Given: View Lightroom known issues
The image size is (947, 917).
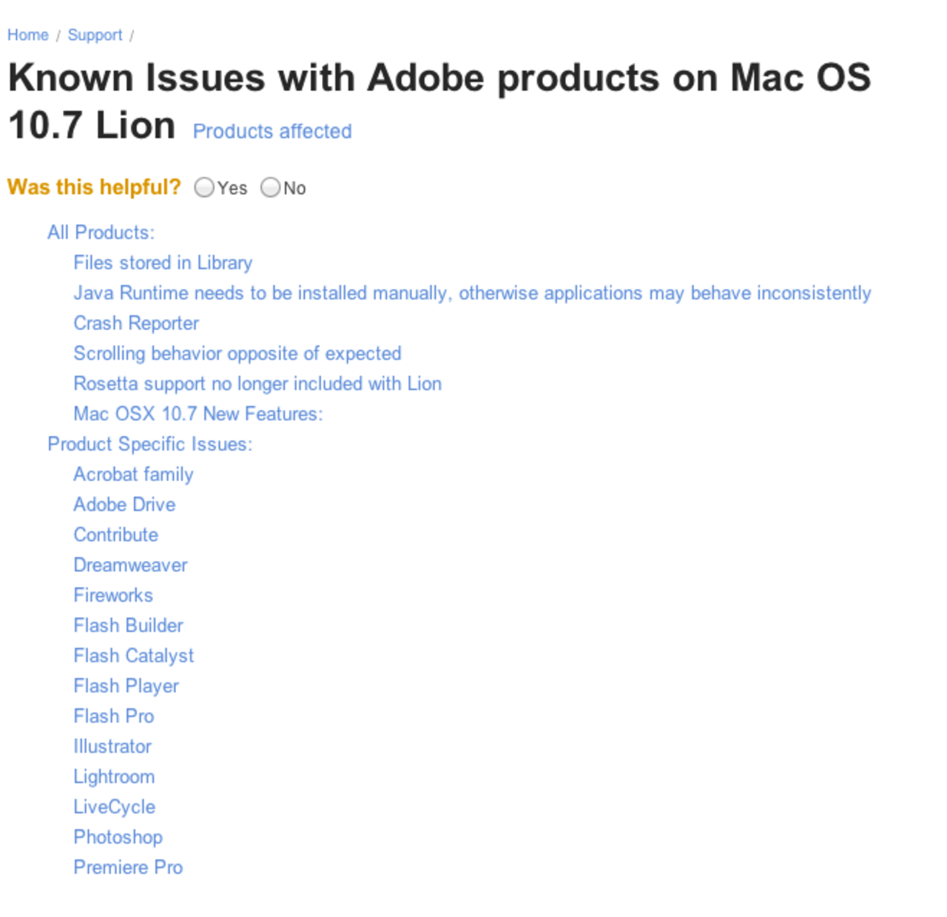Looking at the screenshot, I should click(x=114, y=777).
